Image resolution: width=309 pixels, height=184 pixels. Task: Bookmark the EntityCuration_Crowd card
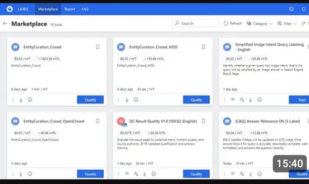pyautogui.click(x=97, y=47)
